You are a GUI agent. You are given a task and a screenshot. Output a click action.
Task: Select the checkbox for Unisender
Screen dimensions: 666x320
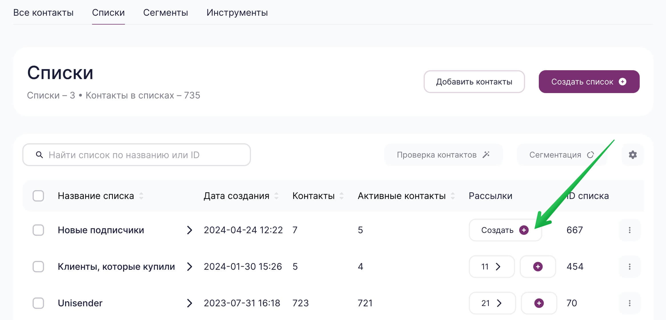pyautogui.click(x=39, y=303)
